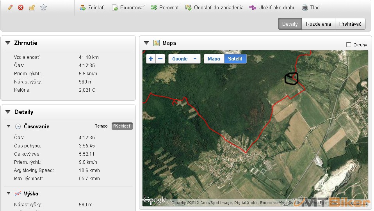Click the red delete icon
Viewport: 374px width, 211px height.
(x=21, y=7)
